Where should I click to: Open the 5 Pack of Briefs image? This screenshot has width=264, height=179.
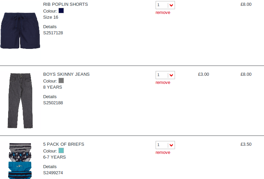[x=20, y=161]
